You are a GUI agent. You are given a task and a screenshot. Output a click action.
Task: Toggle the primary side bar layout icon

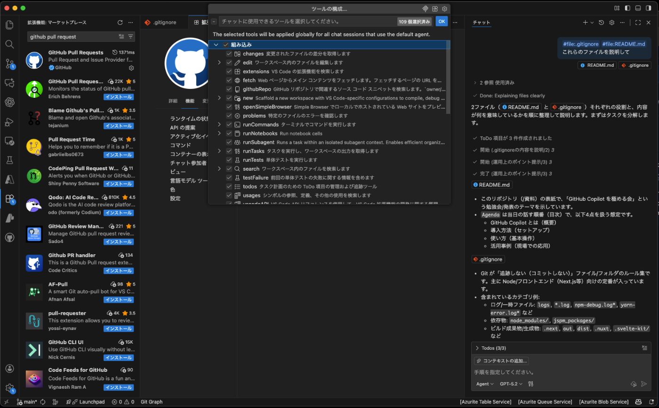point(627,8)
